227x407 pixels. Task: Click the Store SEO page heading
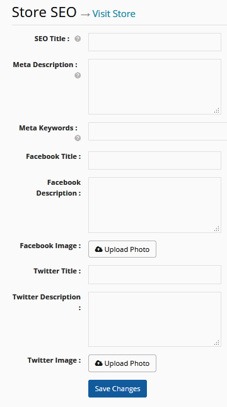tap(44, 13)
